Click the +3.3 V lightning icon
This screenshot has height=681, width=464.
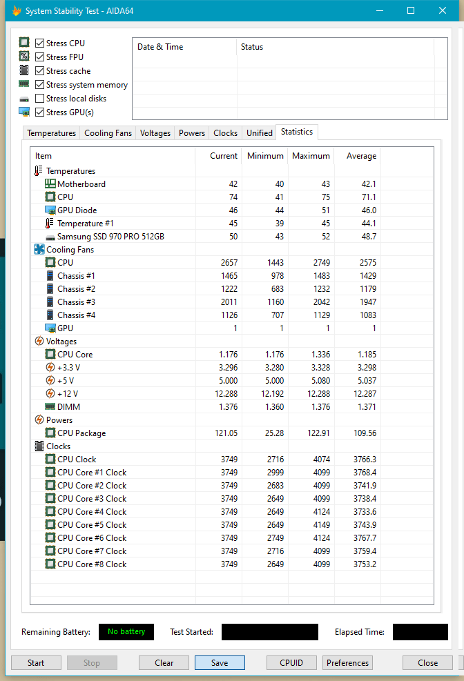(x=50, y=368)
